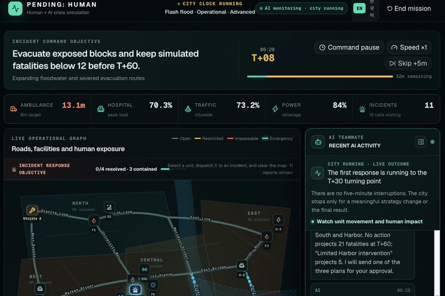This screenshot has width=445, height=296.
Task: Click the pulse logo icon beside Pending: Human
Action: pyautogui.click(x=15, y=8)
